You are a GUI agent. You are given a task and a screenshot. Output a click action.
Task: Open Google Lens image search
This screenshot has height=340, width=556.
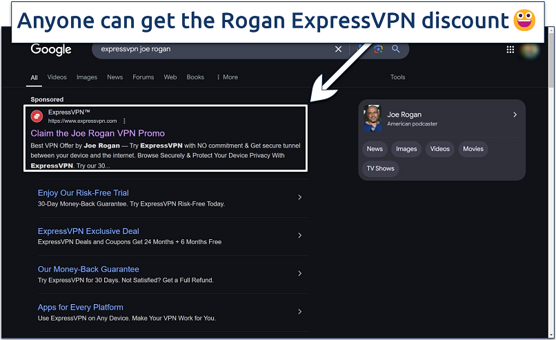pyautogui.click(x=378, y=50)
